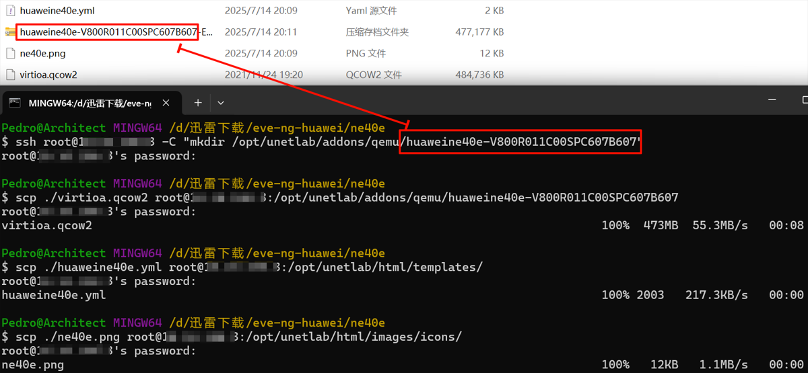
Task: Click the ssh mkdir command line
Action: (x=322, y=142)
